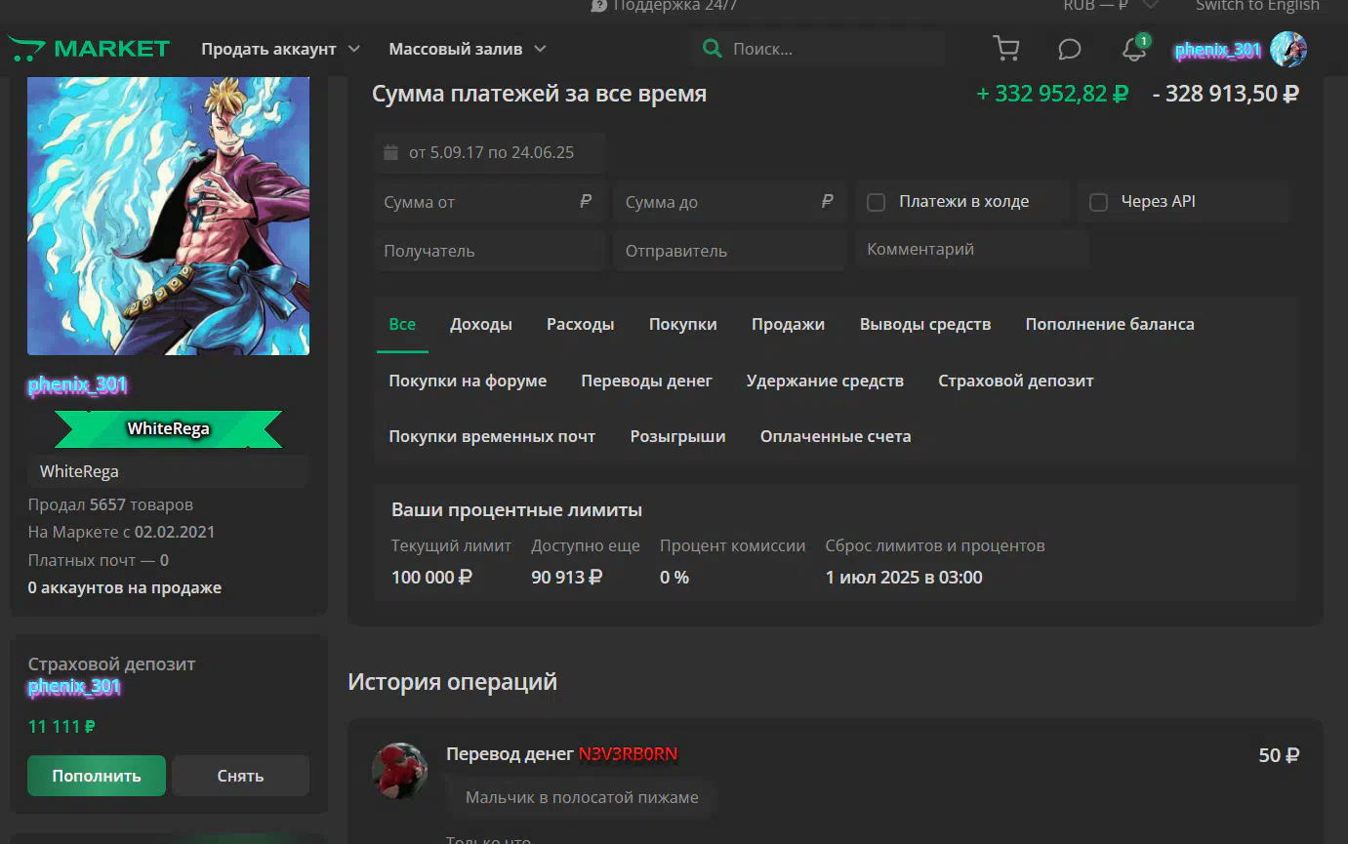Viewport: 1348px width, 844px height.
Task: Switch to the Переводы денег tab
Action: [647, 381]
